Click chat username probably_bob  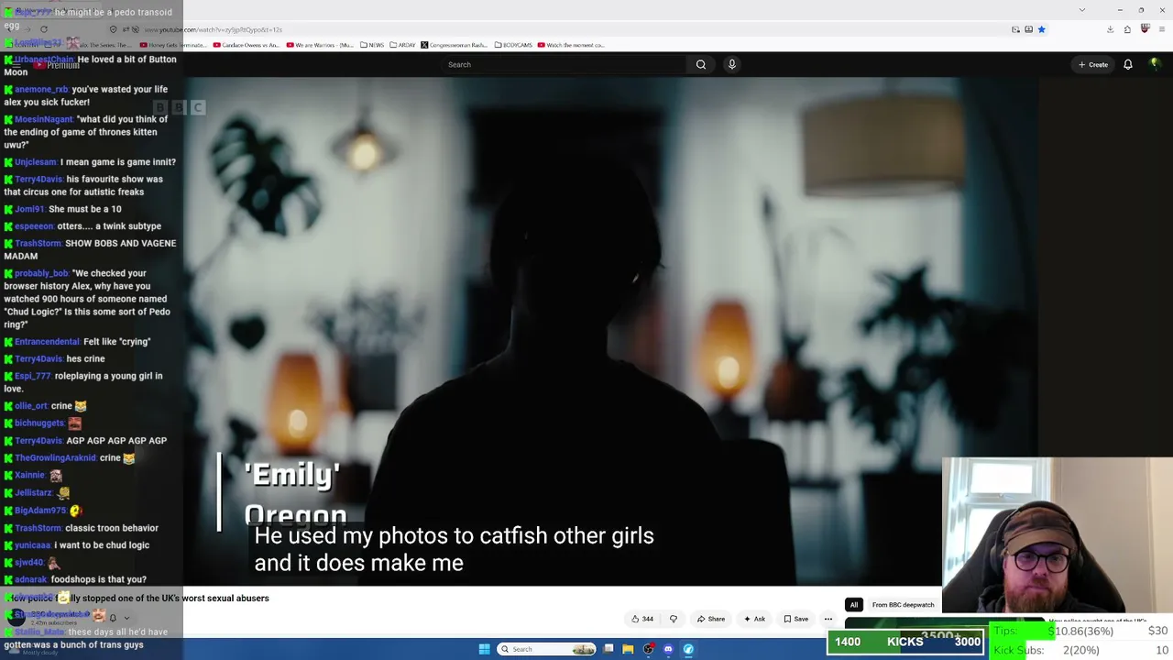41,273
